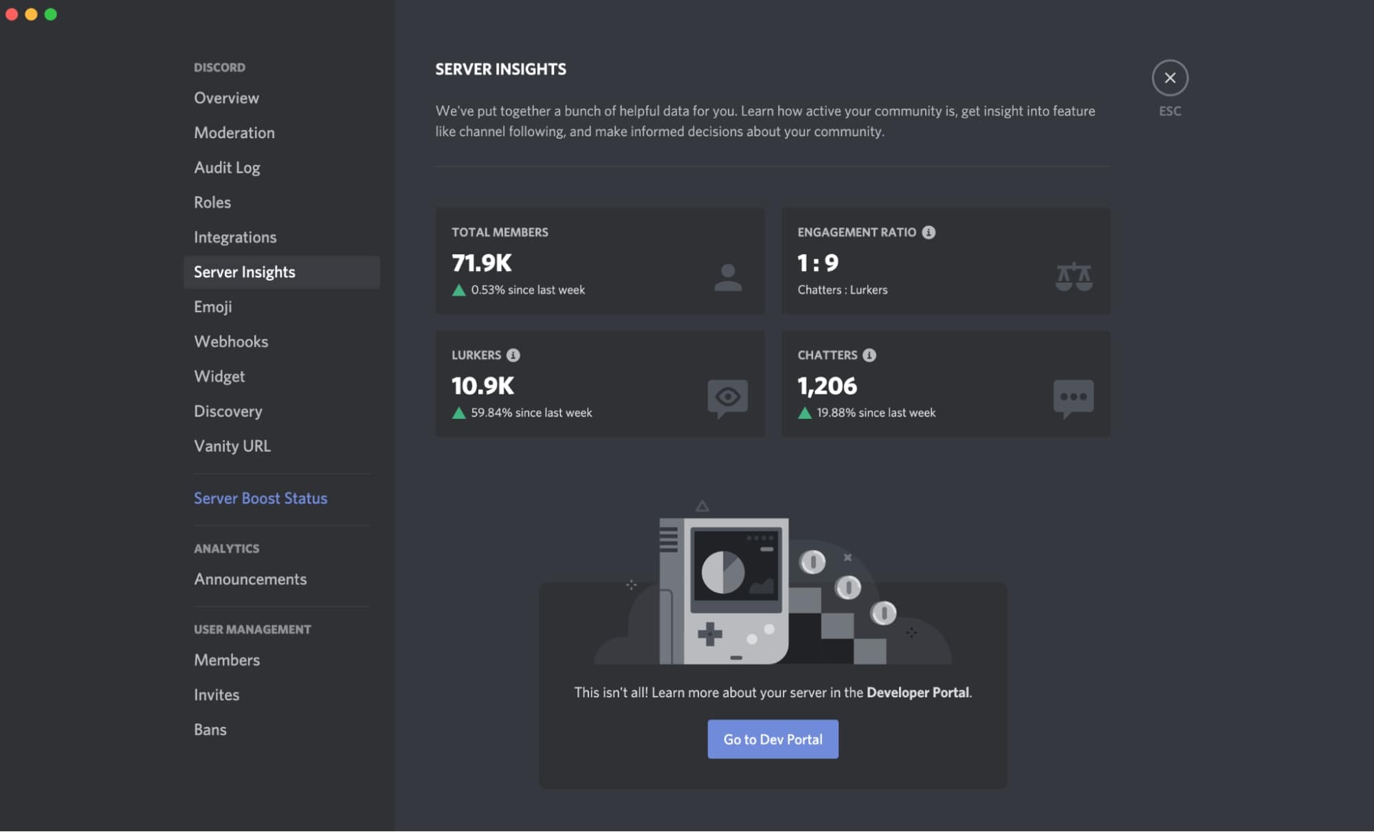
Task: Open the Integrations settings page
Action: pyautogui.click(x=236, y=237)
